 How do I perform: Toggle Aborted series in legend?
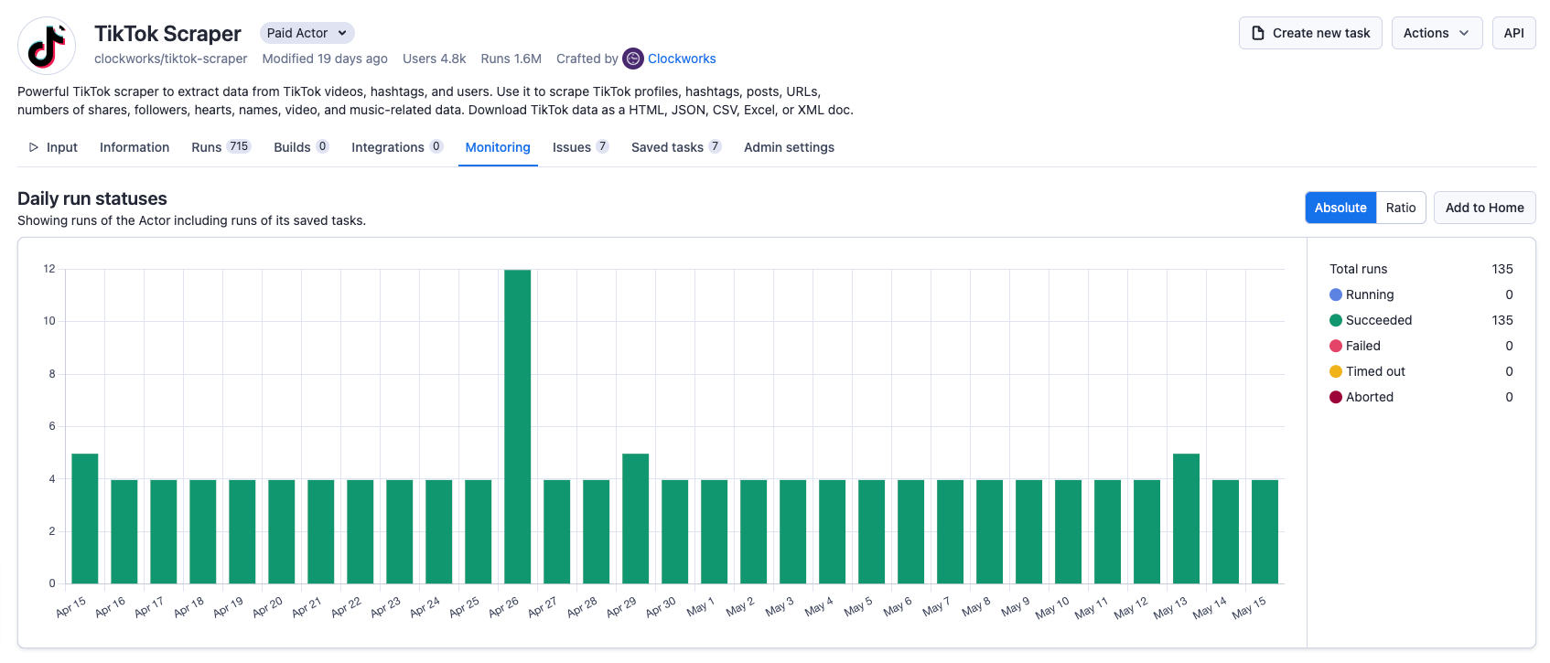click(x=1362, y=397)
